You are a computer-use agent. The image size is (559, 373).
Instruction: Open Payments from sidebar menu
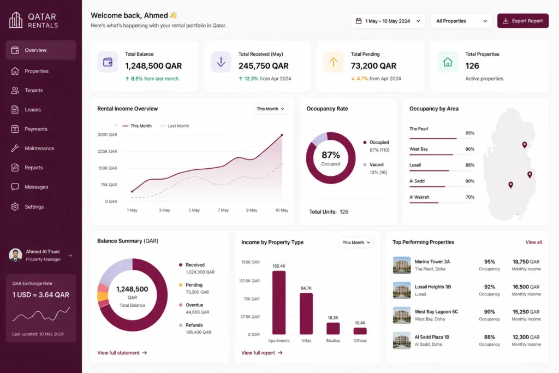[x=40, y=129]
